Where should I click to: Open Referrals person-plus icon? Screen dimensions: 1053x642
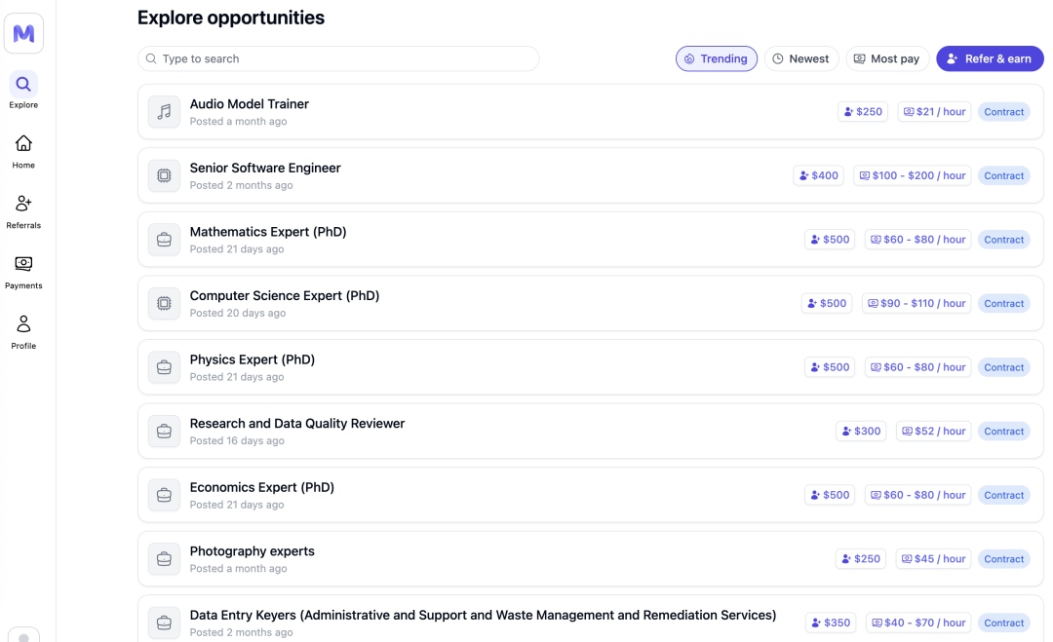tap(23, 205)
